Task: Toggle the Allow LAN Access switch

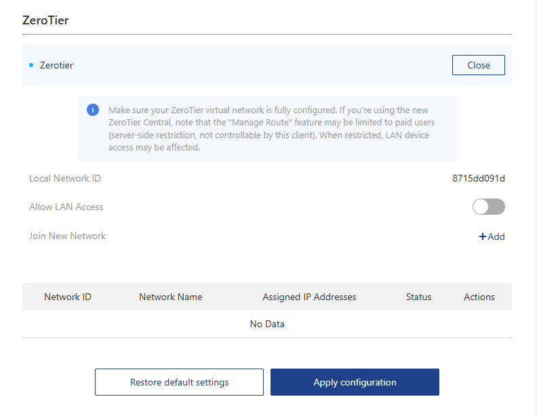Action: (488, 207)
